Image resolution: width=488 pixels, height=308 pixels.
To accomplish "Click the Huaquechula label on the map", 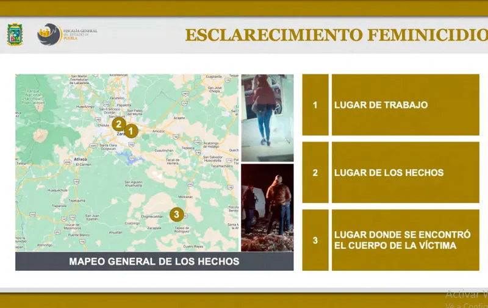I will pyautogui.click(x=57, y=190).
